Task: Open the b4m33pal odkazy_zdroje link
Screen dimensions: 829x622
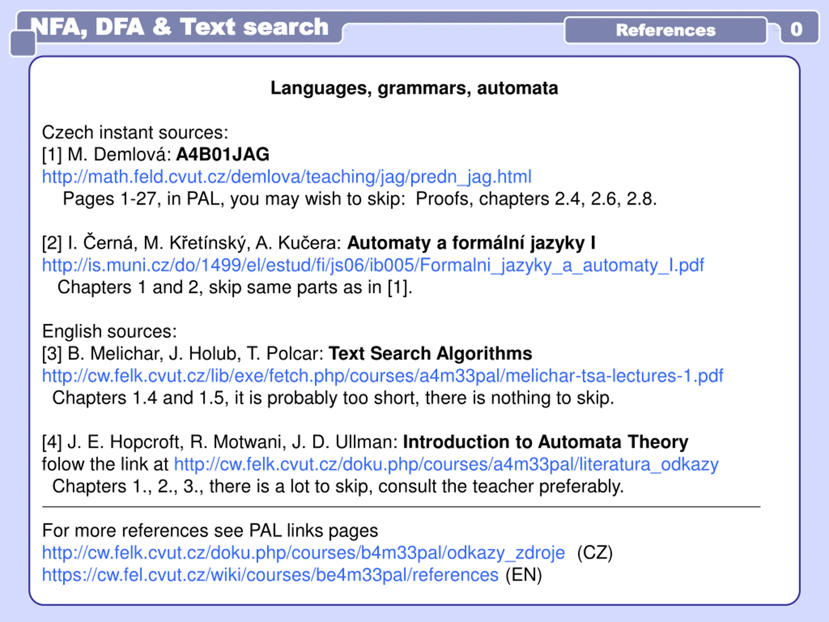Action: point(303,553)
